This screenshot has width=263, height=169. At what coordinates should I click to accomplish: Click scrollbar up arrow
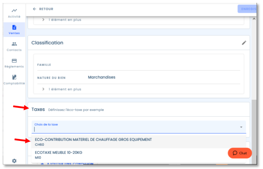click(x=254, y=19)
